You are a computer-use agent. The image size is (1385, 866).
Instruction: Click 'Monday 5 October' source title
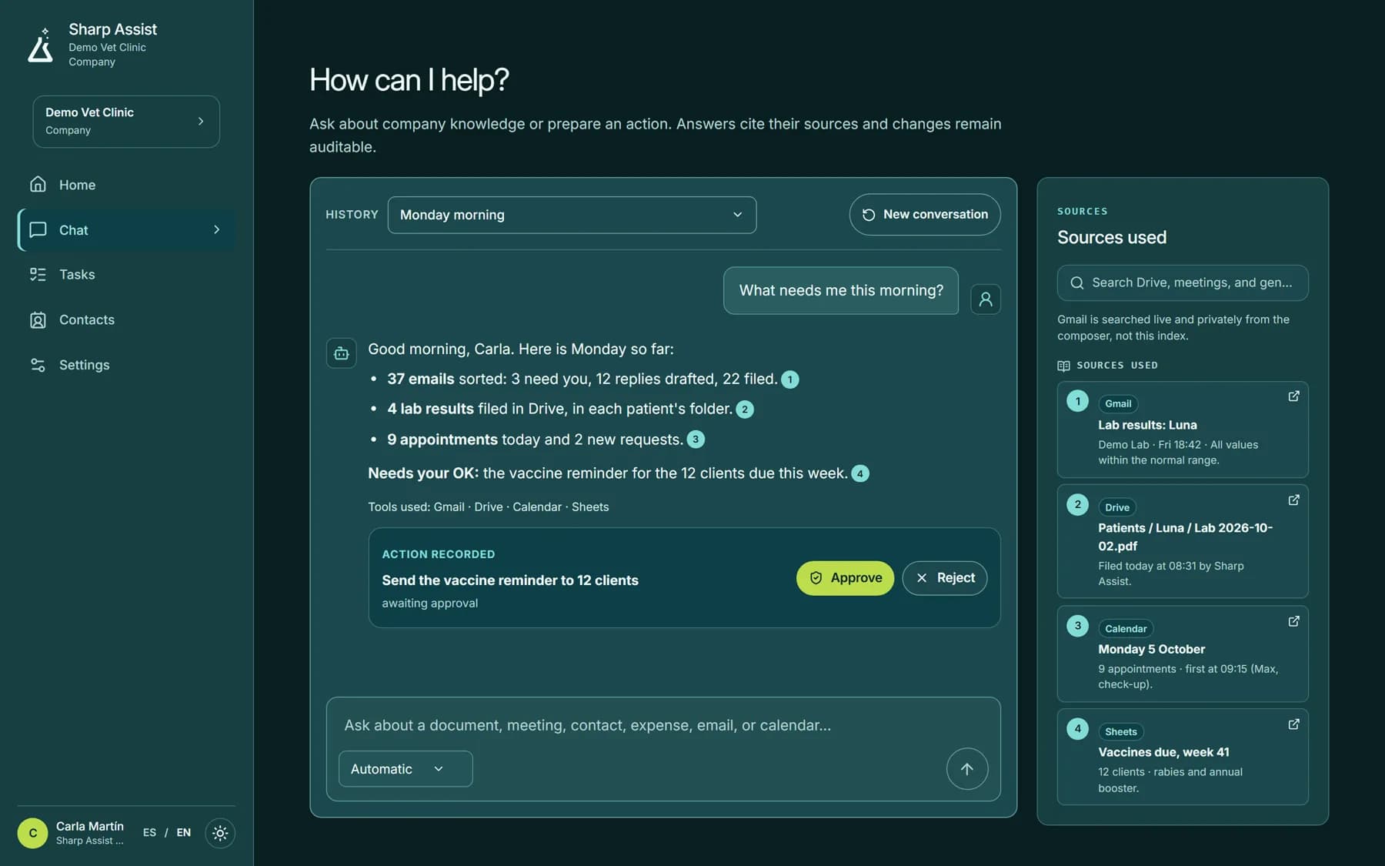1151,649
